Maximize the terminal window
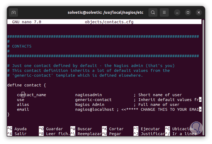This screenshot has width=212, height=144. pyautogui.click(x=188, y=12)
